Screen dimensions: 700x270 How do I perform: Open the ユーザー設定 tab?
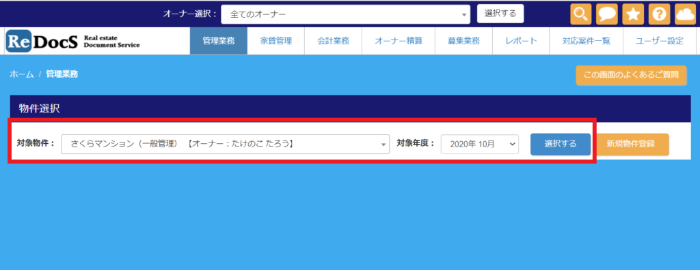click(x=660, y=41)
